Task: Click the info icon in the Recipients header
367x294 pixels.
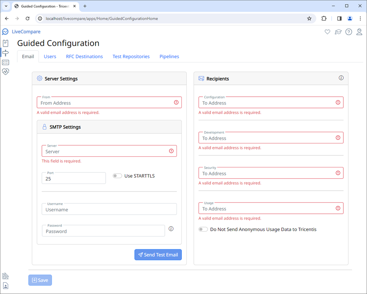Action: (x=341, y=78)
